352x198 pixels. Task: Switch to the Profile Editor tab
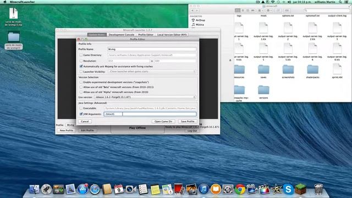[146, 35]
